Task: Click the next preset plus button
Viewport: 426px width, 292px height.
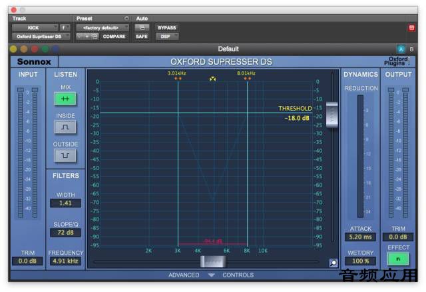Action: [x=87, y=37]
